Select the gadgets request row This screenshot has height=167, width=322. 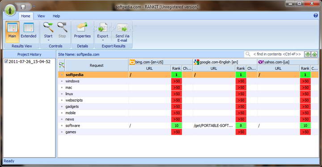pos(188,107)
